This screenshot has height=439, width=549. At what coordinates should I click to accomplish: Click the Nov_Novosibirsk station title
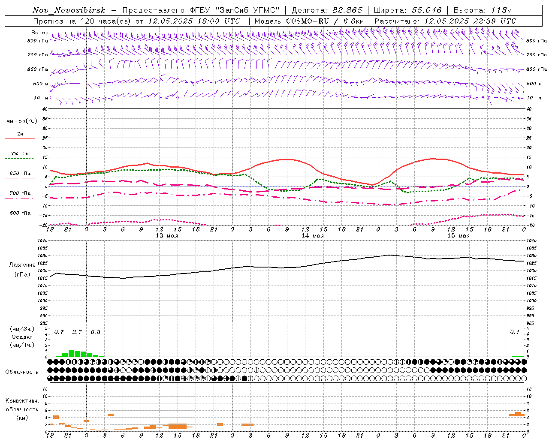click(x=69, y=11)
